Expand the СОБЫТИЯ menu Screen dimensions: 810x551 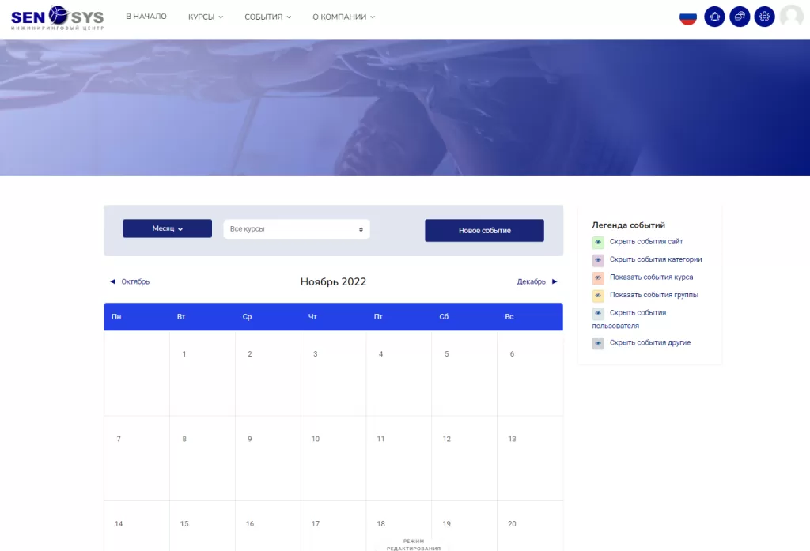(267, 17)
